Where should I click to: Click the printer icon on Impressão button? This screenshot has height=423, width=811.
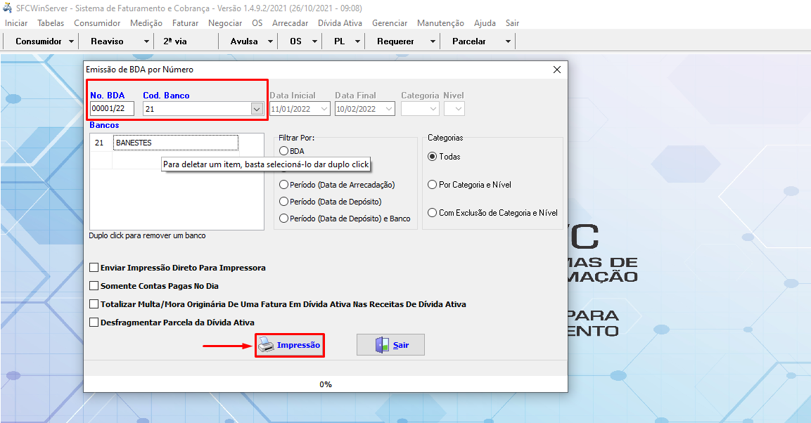[266, 345]
